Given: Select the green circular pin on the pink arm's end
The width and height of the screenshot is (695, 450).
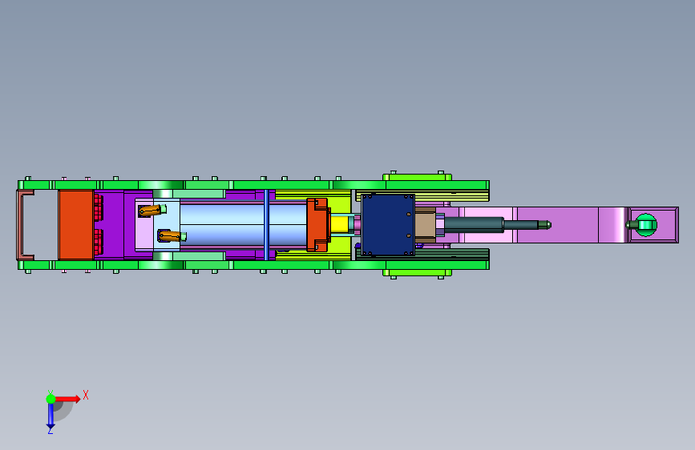Looking at the screenshot, I should point(645,224).
